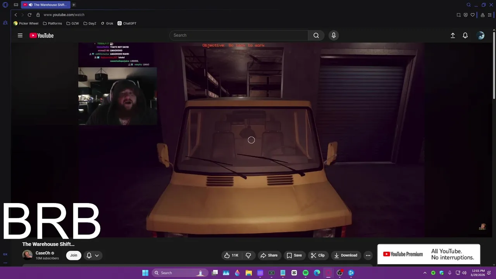Open volume control in system tray

(464, 273)
